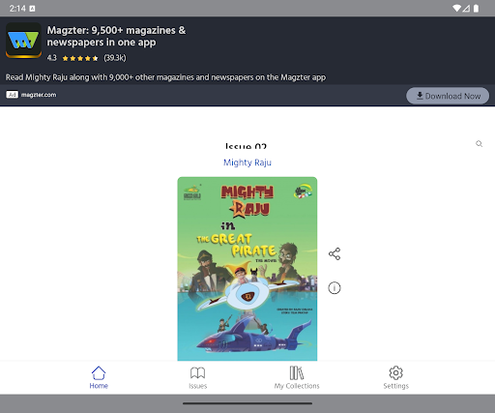Open the issue info icon
This screenshot has height=413, width=495.
[x=335, y=287]
